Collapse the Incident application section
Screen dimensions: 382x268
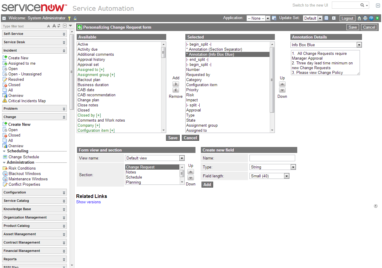point(34,50)
